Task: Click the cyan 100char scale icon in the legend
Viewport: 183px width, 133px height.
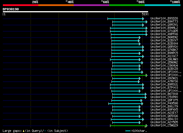Action: pos(128,131)
